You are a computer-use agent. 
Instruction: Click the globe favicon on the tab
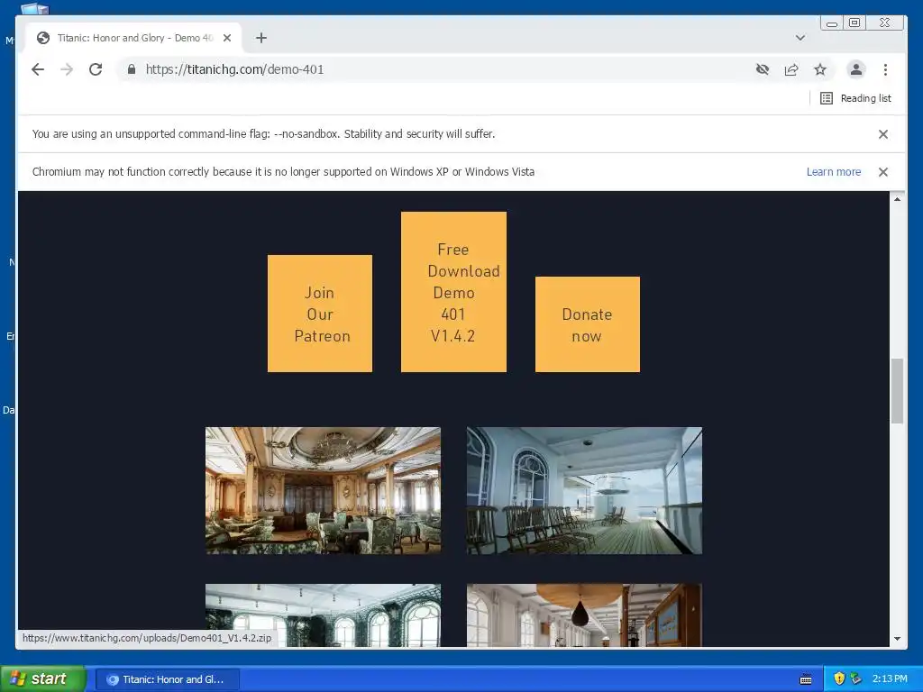click(x=43, y=38)
